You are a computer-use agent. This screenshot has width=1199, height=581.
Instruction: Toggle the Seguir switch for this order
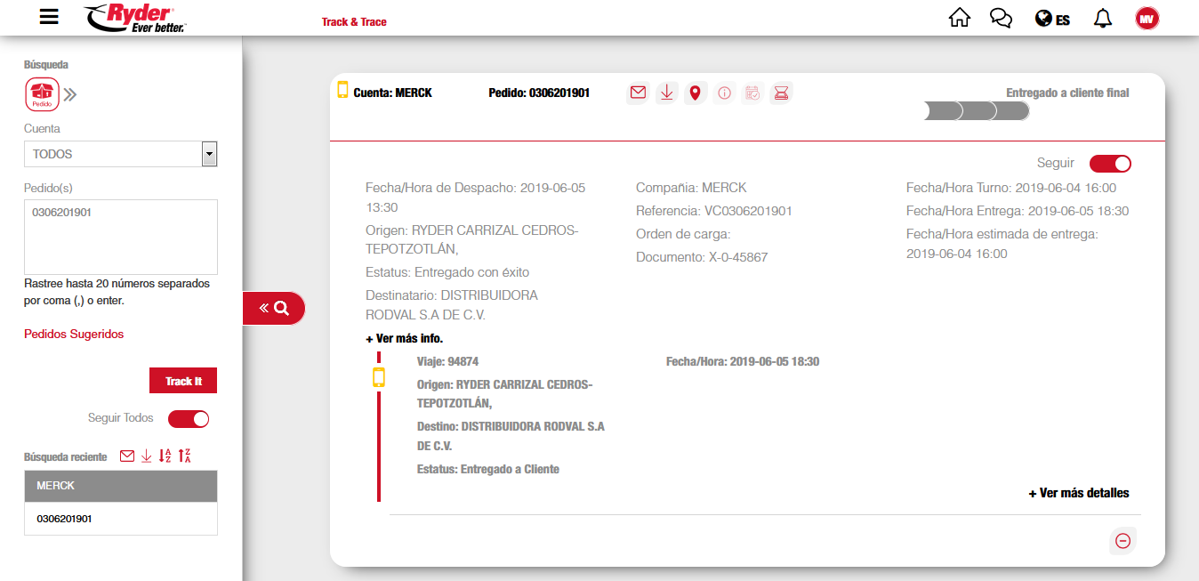[1110, 164]
